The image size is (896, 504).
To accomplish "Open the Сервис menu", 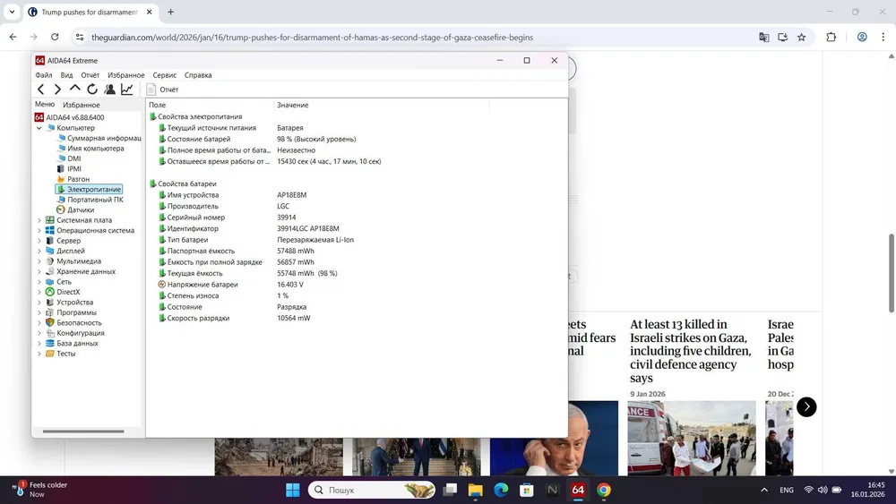I will tap(164, 75).
